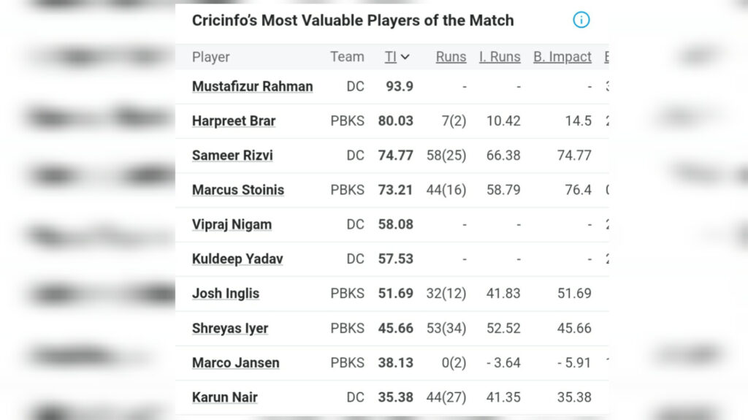Select the Shreyas Iyer name link

230,328
